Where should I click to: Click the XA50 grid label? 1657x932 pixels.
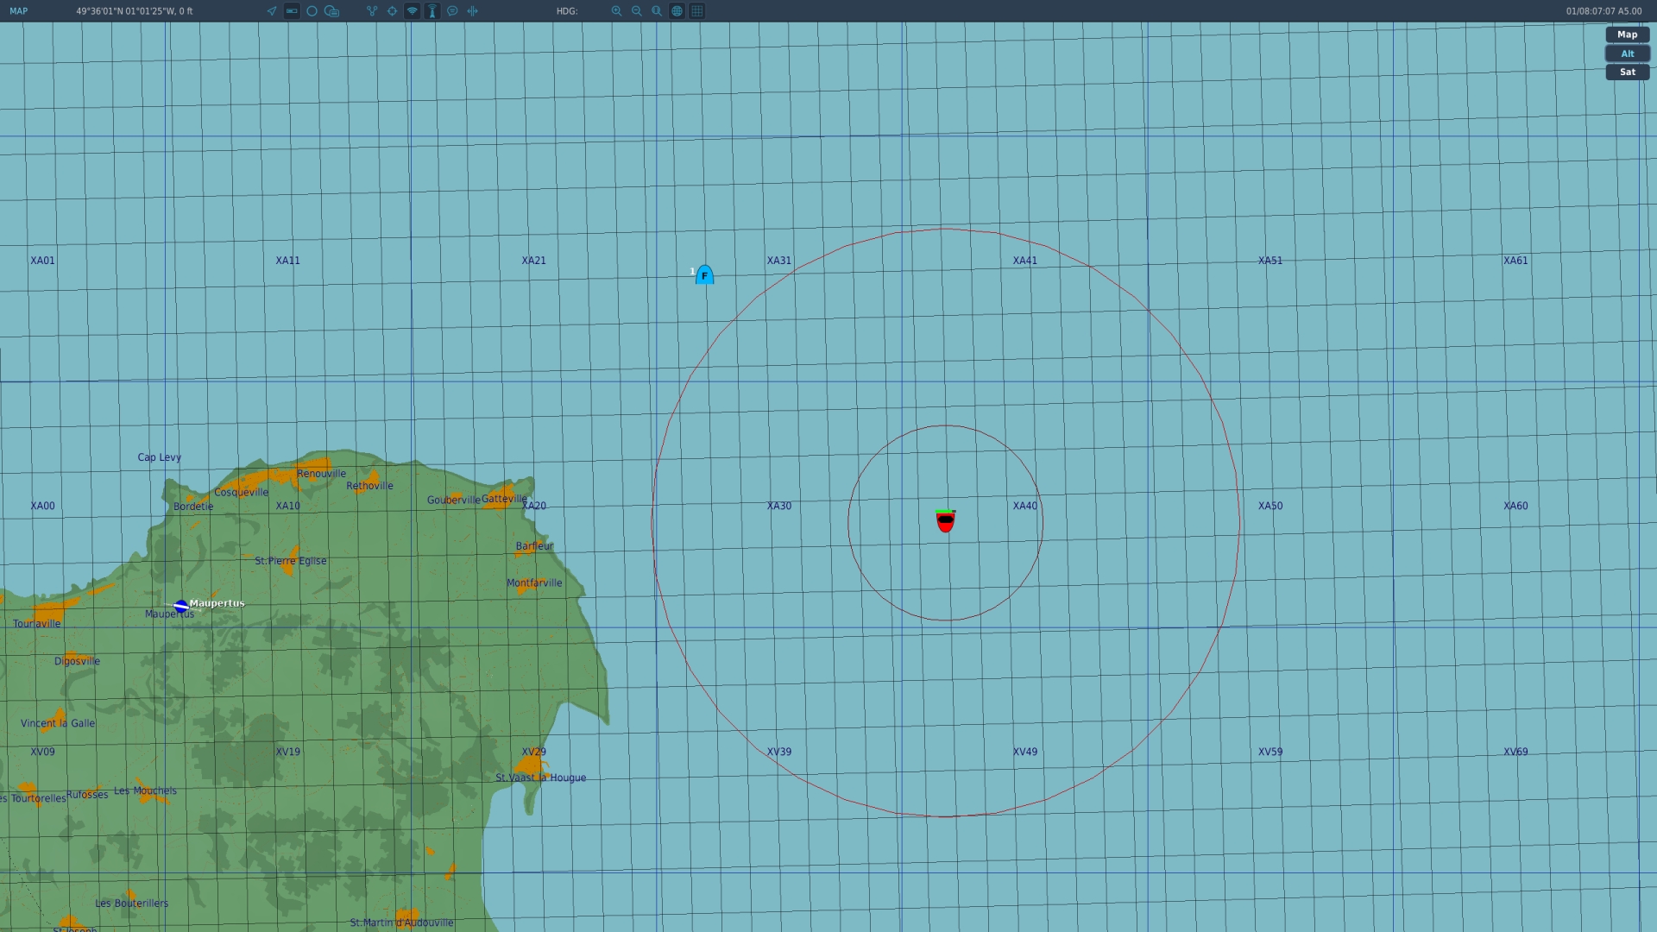click(1270, 506)
